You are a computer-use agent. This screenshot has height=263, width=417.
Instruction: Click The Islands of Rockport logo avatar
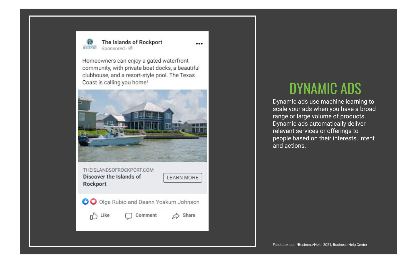tap(90, 44)
